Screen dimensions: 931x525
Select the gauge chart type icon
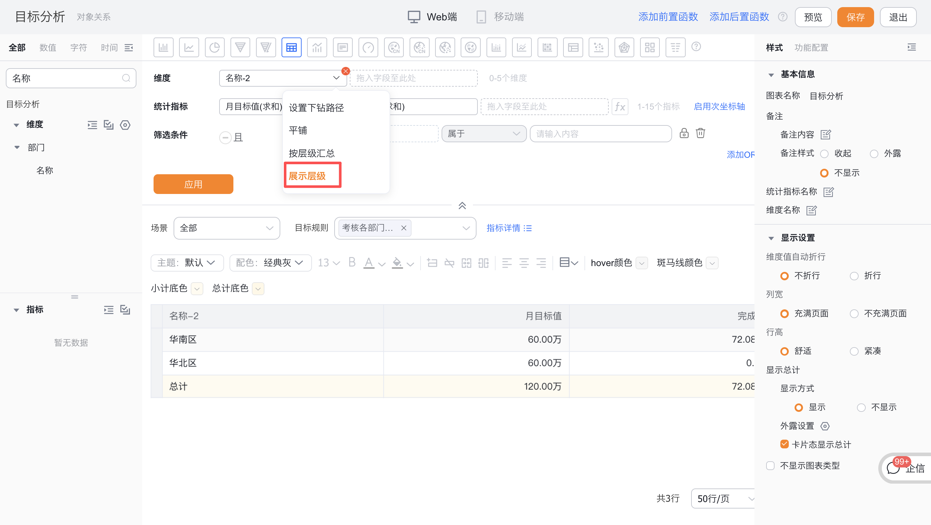click(x=368, y=47)
